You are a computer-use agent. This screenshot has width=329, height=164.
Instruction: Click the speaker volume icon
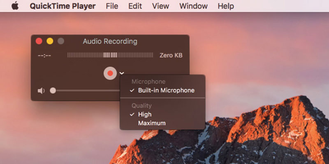pos(41,91)
